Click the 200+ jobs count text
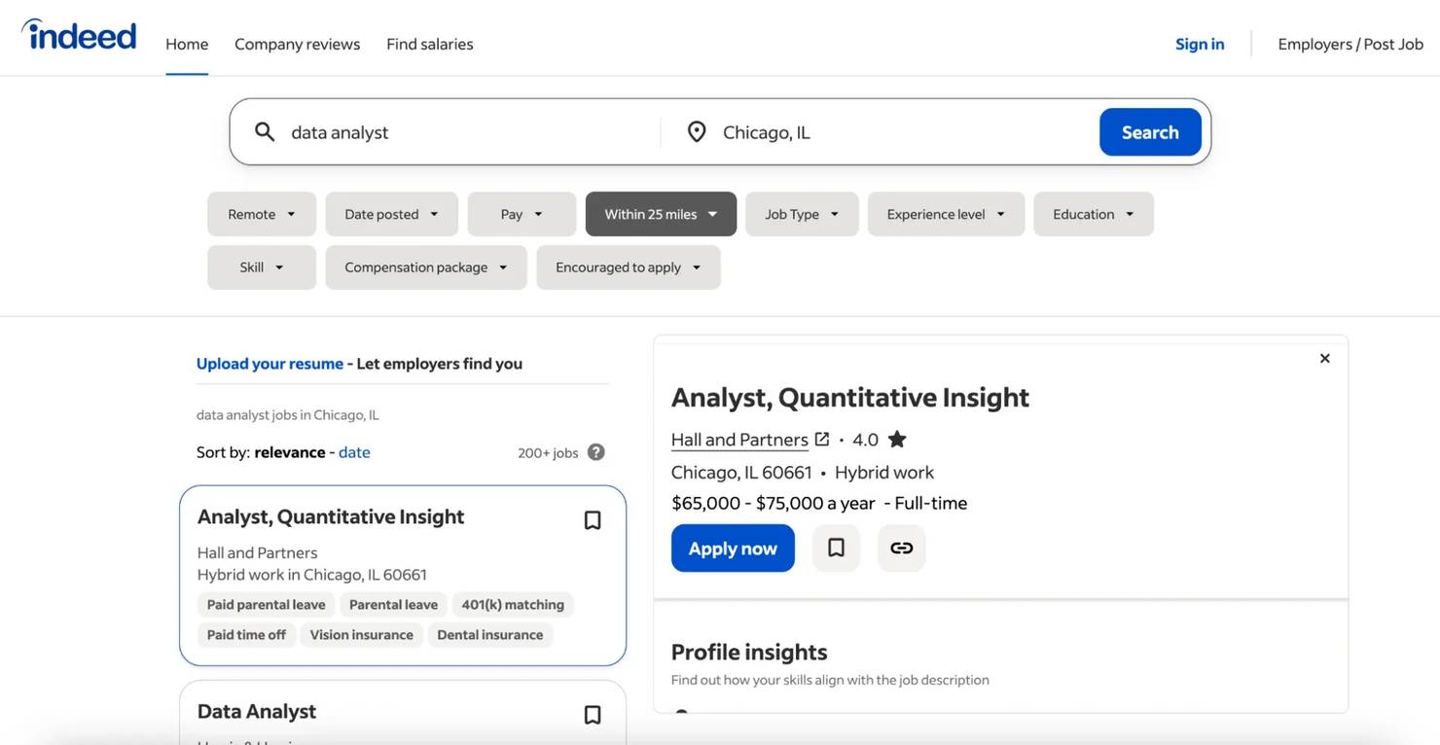1440x745 pixels. pos(548,453)
